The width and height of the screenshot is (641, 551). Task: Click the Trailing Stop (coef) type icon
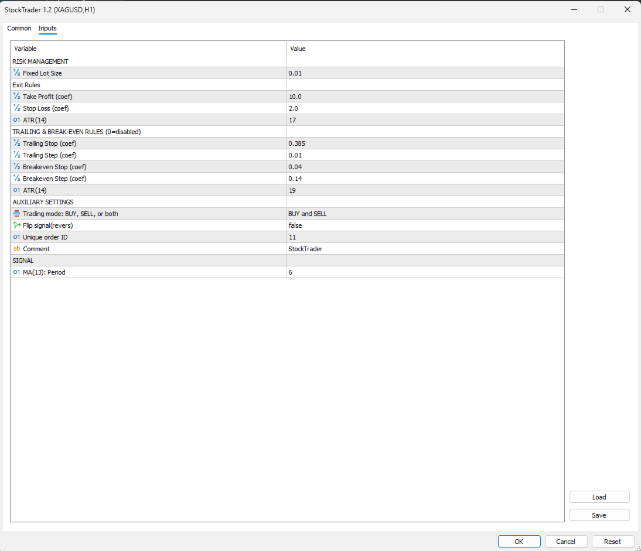17,143
